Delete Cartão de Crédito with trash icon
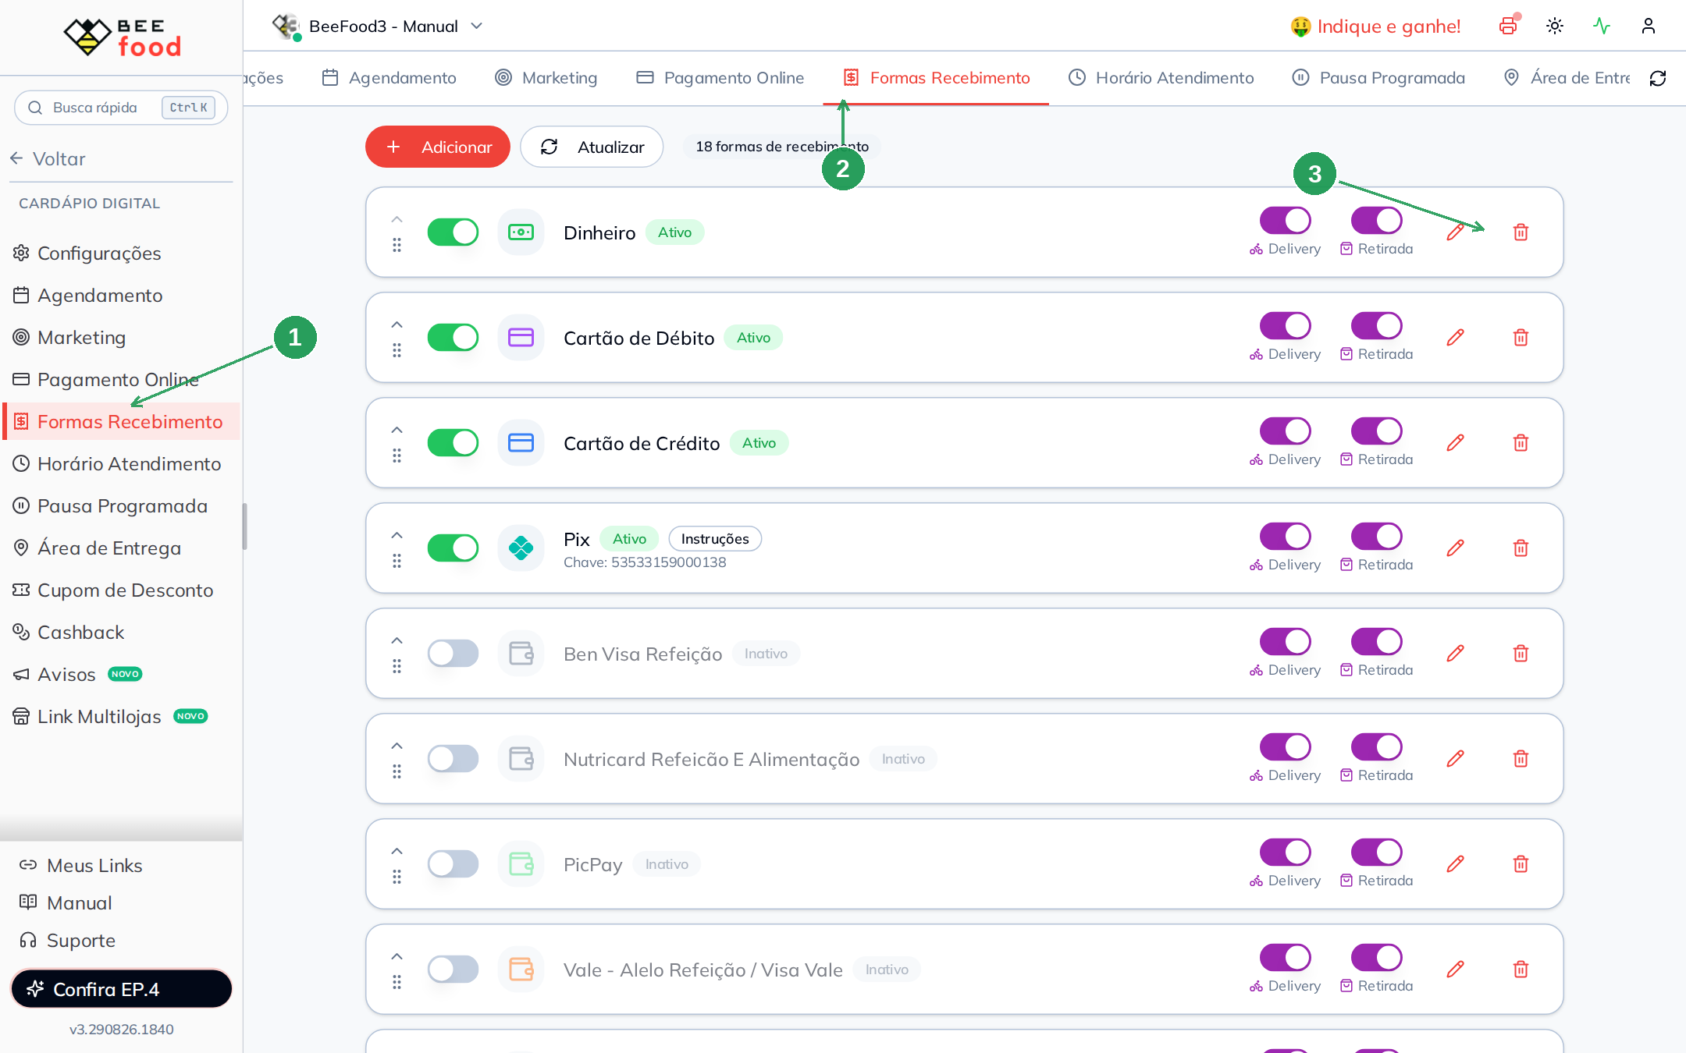Image resolution: width=1686 pixels, height=1053 pixels. point(1521,443)
